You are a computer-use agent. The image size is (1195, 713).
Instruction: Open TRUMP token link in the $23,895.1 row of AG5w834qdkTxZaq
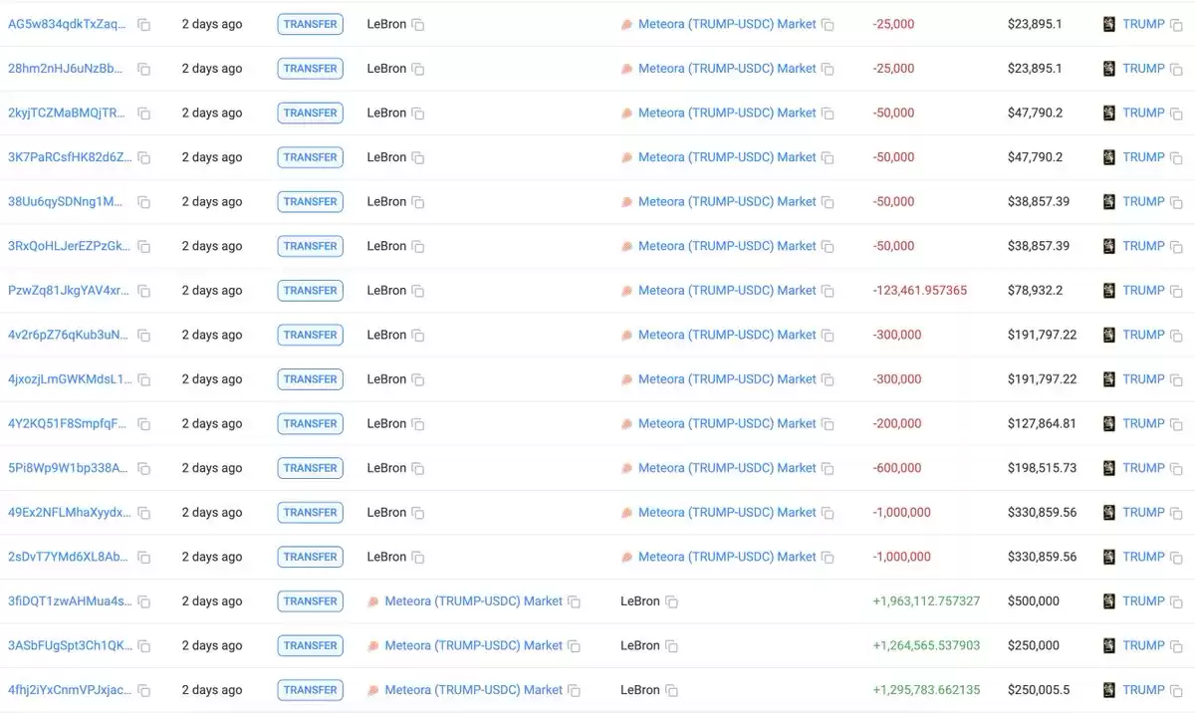click(1143, 24)
